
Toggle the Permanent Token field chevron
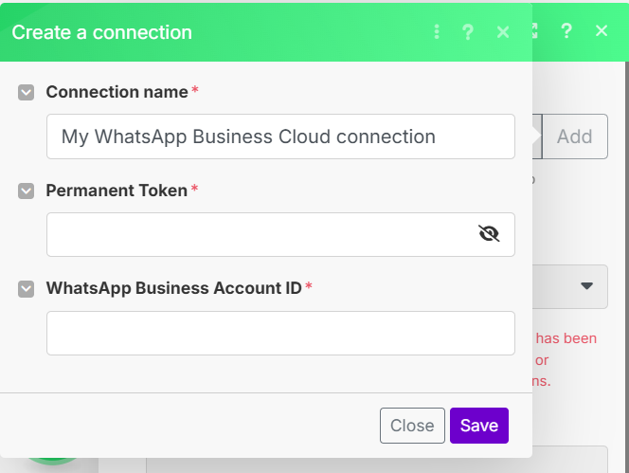27,191
